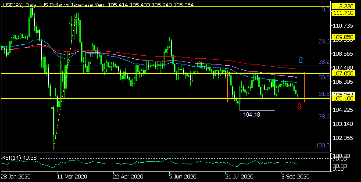This screenshot has width=361, height=182.
Task: Select the 100.0 Fibonacci level label
Action: 323,146
